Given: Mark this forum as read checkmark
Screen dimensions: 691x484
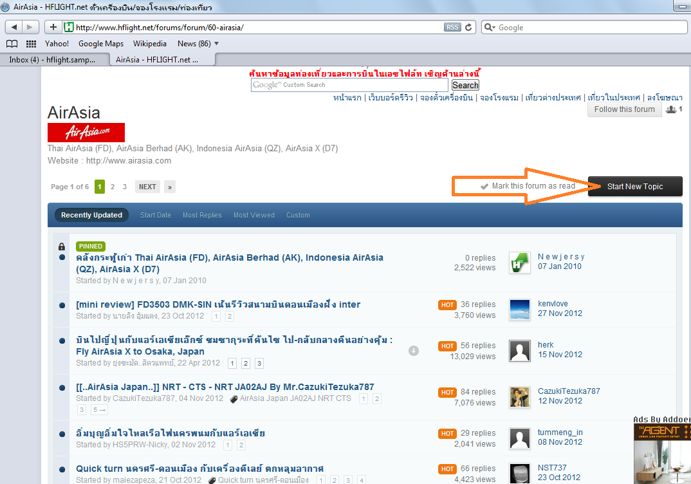Looking at the screenshot, I should tap(484, 187).
